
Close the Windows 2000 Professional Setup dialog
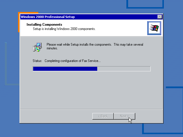160,17
